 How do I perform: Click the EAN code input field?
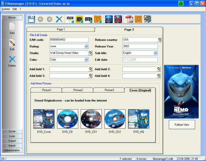click(68, 40)
